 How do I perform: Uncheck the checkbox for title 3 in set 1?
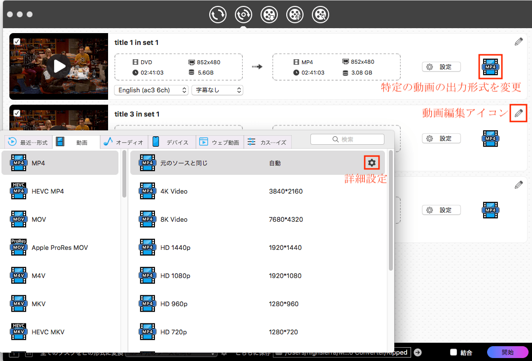click(x=17, y=113)
